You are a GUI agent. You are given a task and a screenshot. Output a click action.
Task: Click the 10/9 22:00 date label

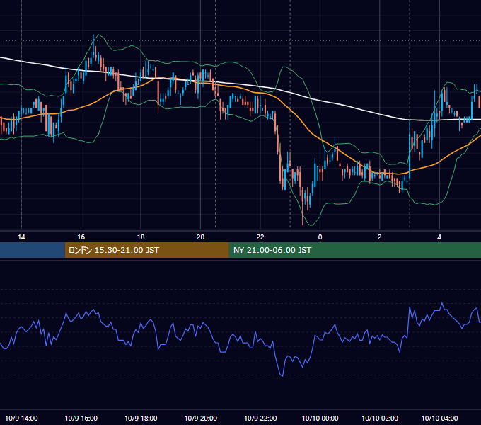(260, 418)
